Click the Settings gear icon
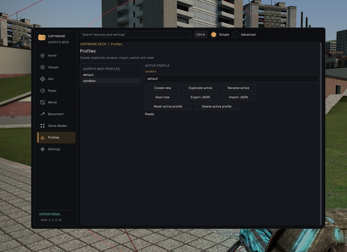This screenshot has height=252, width=347. [x=43, y=149]
